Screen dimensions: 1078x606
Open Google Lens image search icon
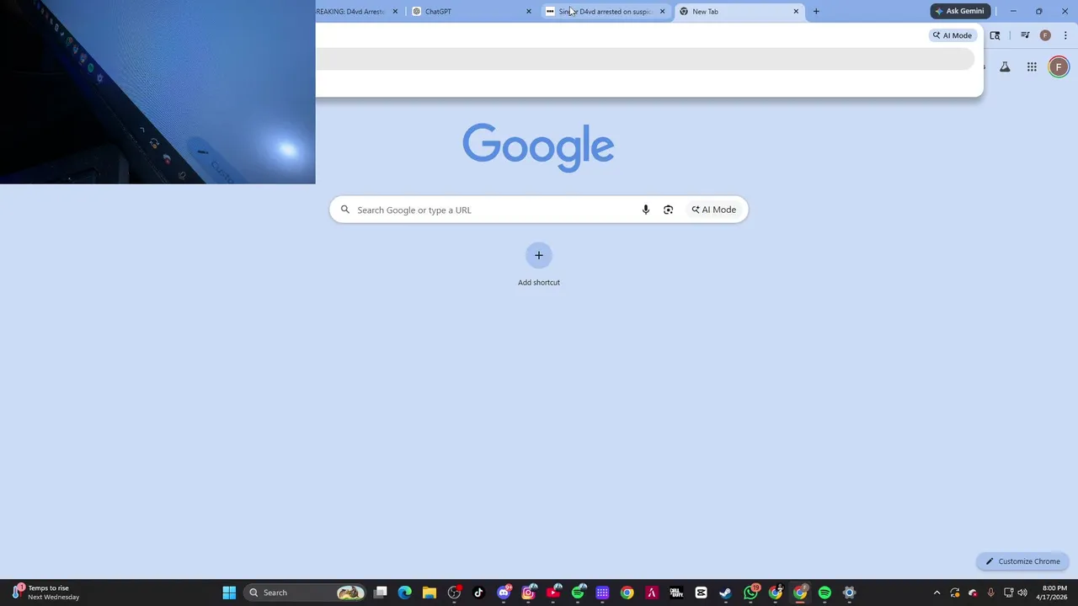[x=668, y=210]
